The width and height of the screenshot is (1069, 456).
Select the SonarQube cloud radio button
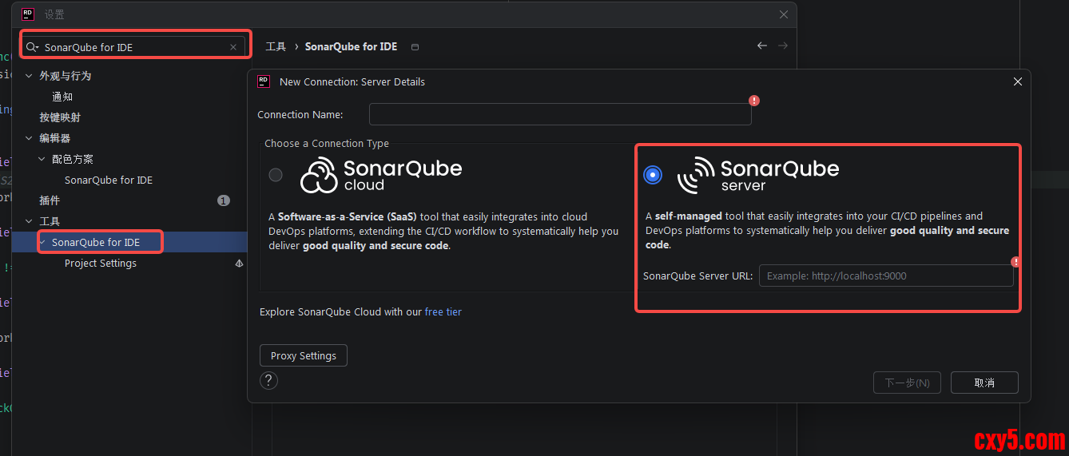[276, 175]
